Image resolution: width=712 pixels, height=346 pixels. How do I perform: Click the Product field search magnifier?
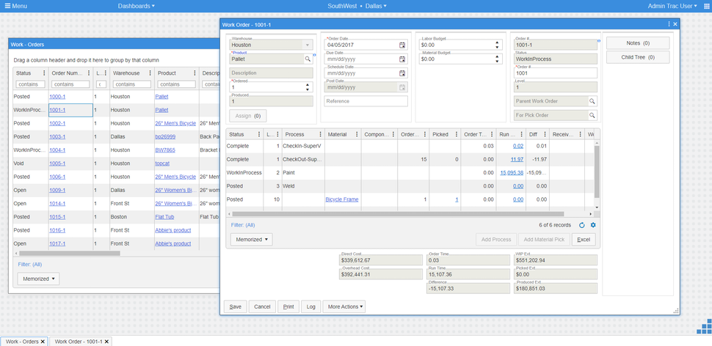coord(308,59)
